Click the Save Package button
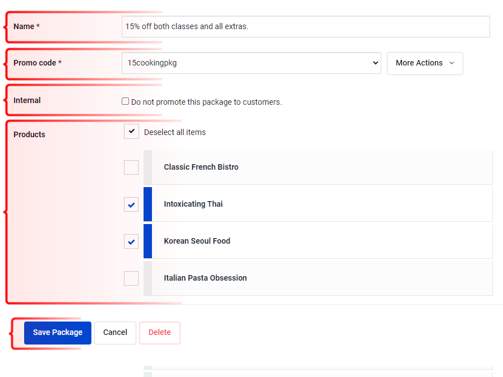503x377 pixels. tap(58, 333)
